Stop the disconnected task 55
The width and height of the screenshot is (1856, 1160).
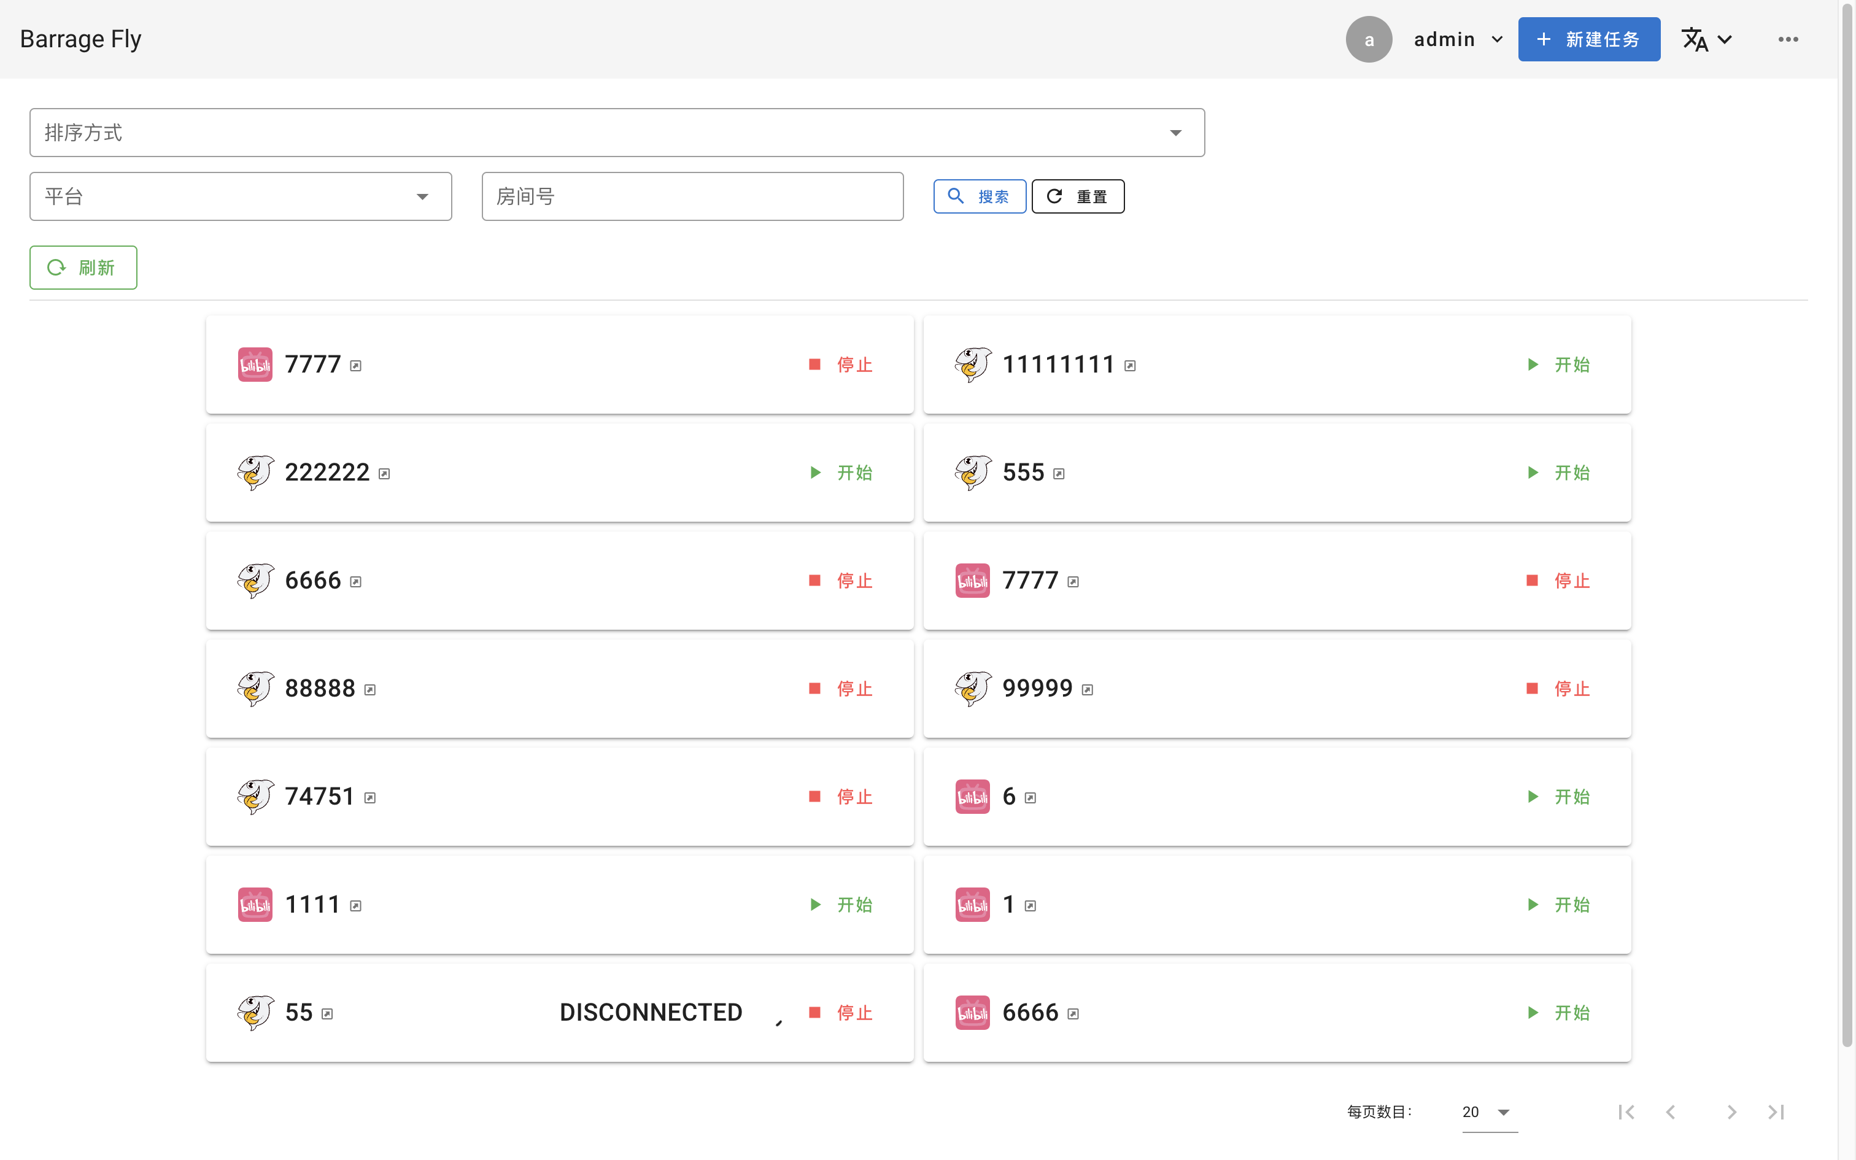pyautogui.click(x=841, y=1013)
